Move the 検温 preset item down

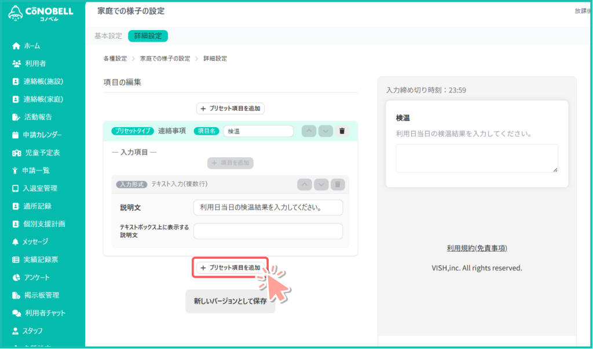(325, 131)
